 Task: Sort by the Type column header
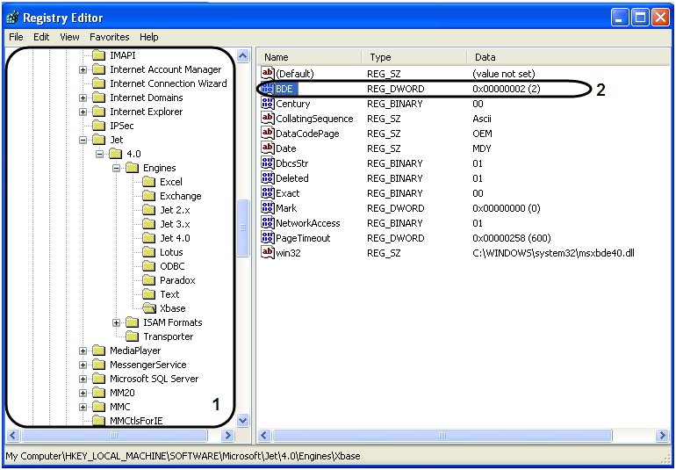[413, 57]
